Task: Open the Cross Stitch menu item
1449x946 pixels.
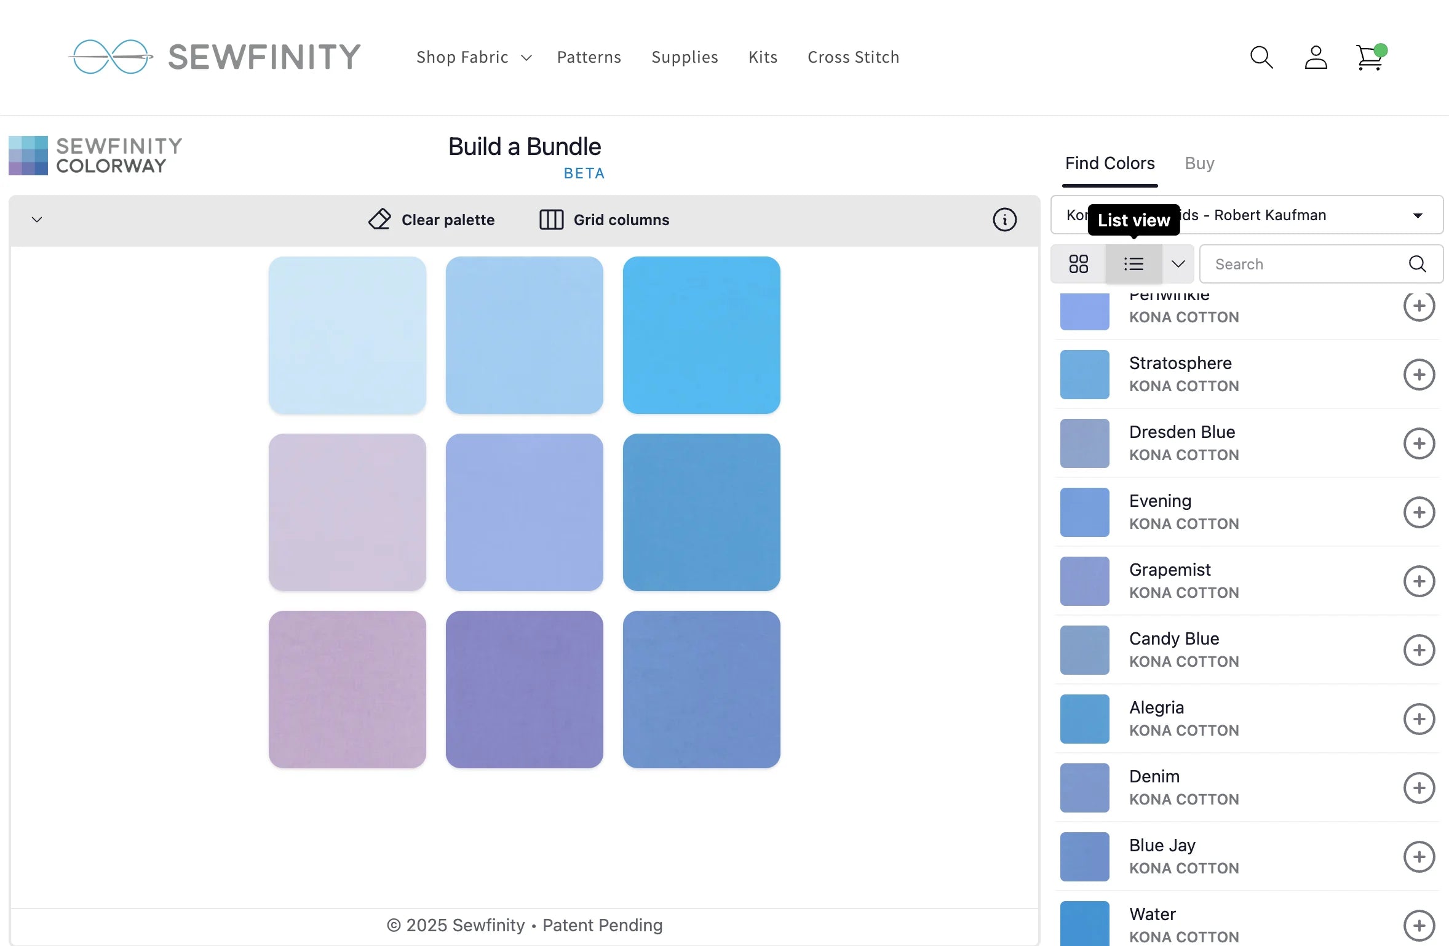Action: (853, 57)
